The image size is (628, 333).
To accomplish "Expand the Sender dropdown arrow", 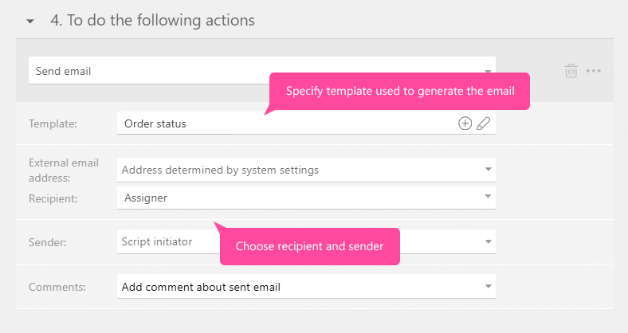I will pyautogui.click(x=488, y=241).
